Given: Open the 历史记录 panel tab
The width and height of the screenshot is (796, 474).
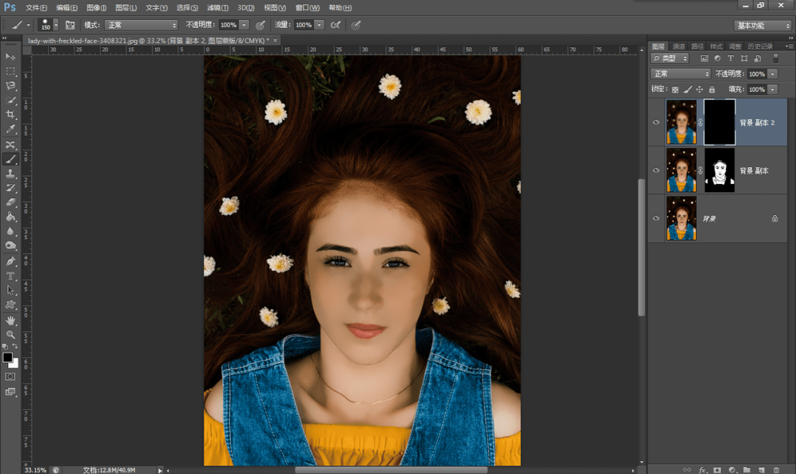Looking at the screenshot, I should point(760,46).
